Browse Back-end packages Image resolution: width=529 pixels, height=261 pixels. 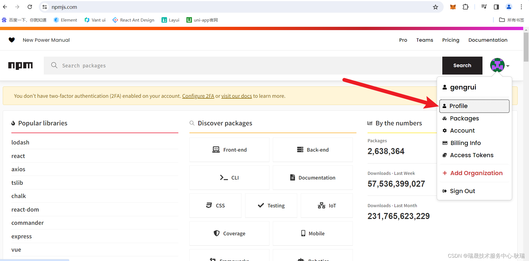pos(313,150)
